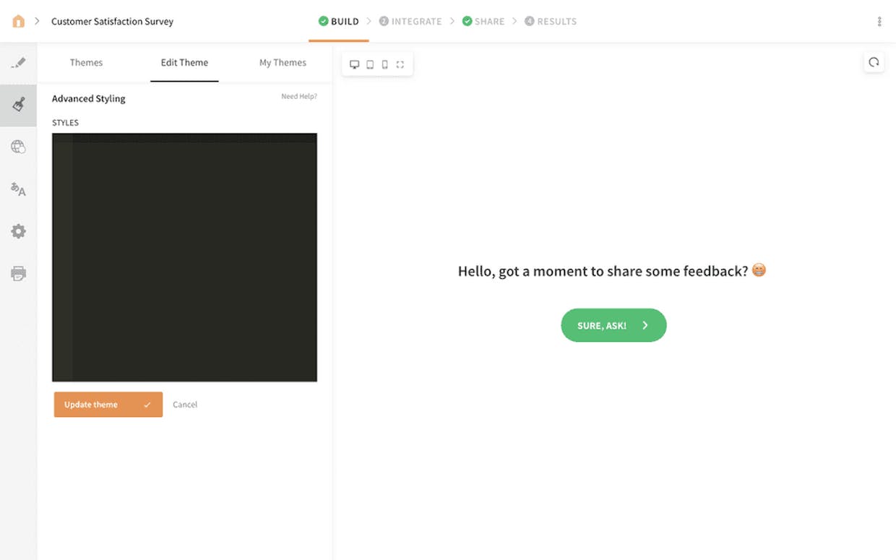The height and width of the screenshot is (560, 896).
Task: Click the code editor line-number gutter
Action: (62, 257)
